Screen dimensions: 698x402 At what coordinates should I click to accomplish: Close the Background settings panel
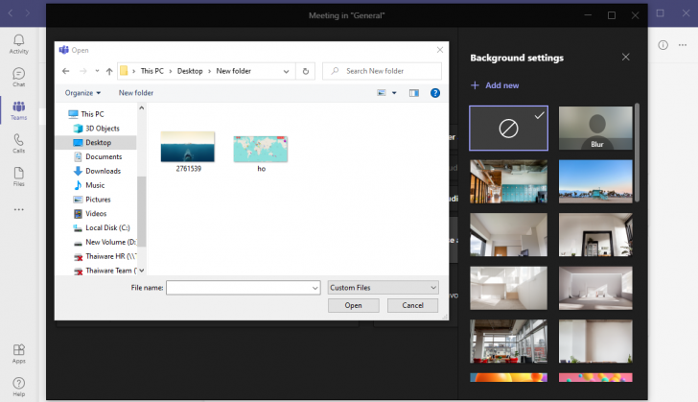pos(625,57)
